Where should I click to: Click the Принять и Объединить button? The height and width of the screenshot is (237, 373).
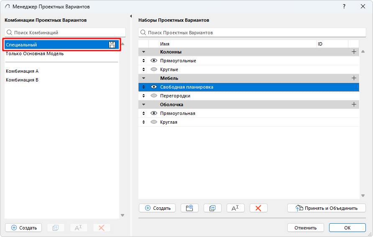[327, 208]
